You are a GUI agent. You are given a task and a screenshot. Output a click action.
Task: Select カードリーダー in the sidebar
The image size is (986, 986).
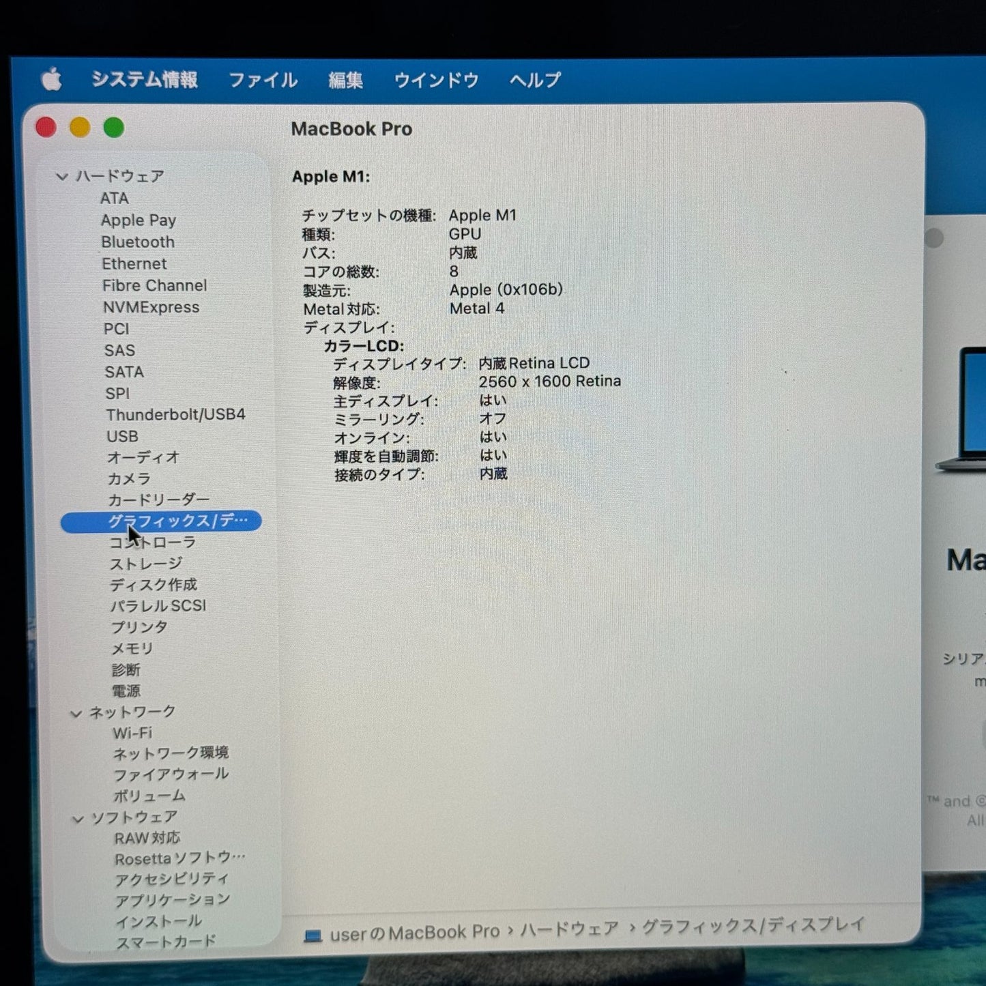point(159,500)
